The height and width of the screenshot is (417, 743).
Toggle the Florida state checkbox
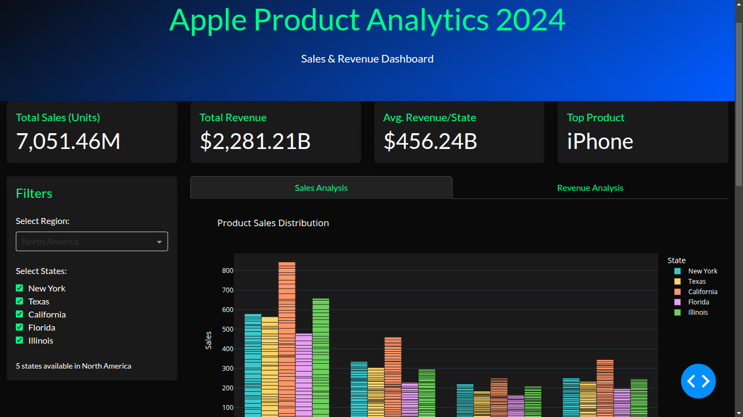tap(20, 327)
